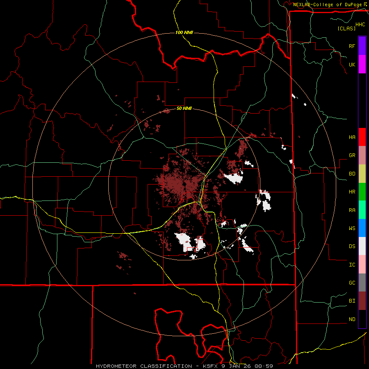Click the BI dark red legend swatch
The height and width of the screenshot is (369, 369).
click(x=362, y=301)
